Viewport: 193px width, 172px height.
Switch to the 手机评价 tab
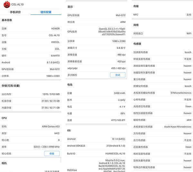(x=15, y=12)
